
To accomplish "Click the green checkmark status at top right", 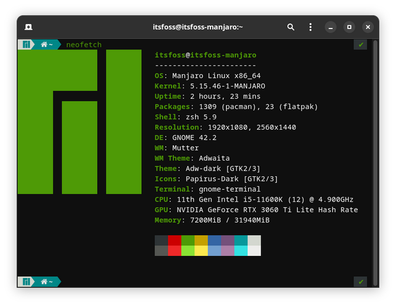I will [x=360, y=45].
